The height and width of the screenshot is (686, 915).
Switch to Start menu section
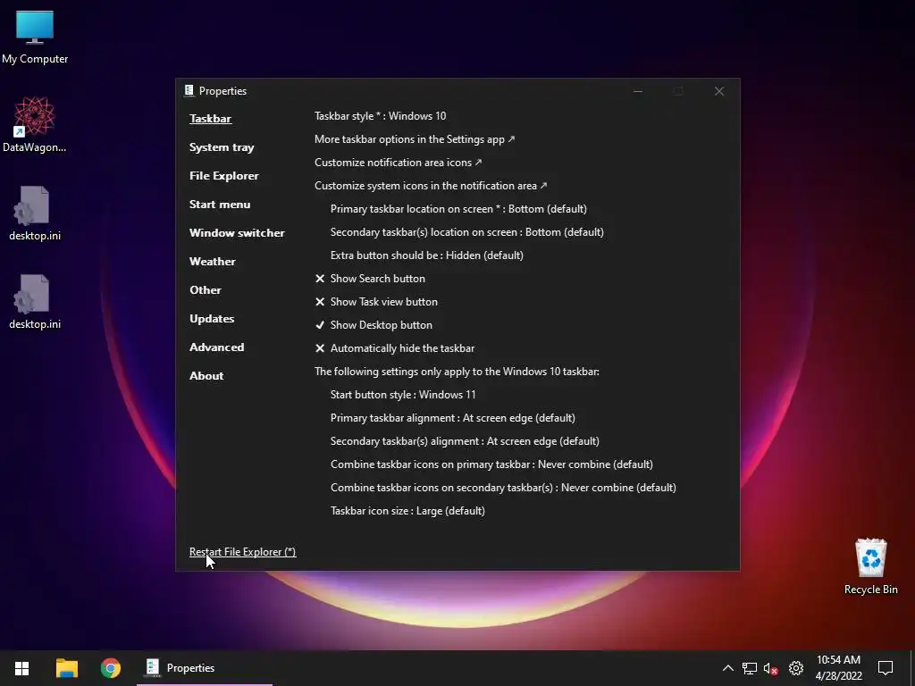coord(220,205)
